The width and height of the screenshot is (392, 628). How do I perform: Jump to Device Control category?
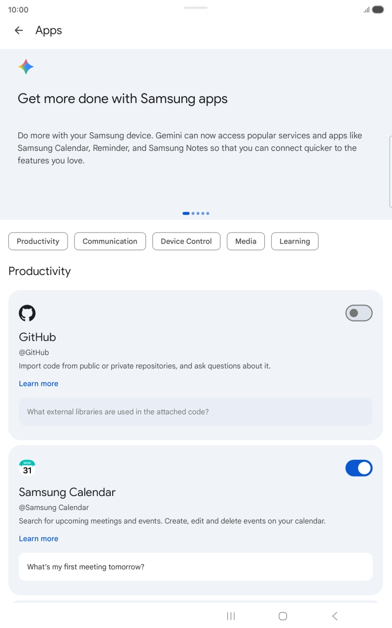pos(186,241)
